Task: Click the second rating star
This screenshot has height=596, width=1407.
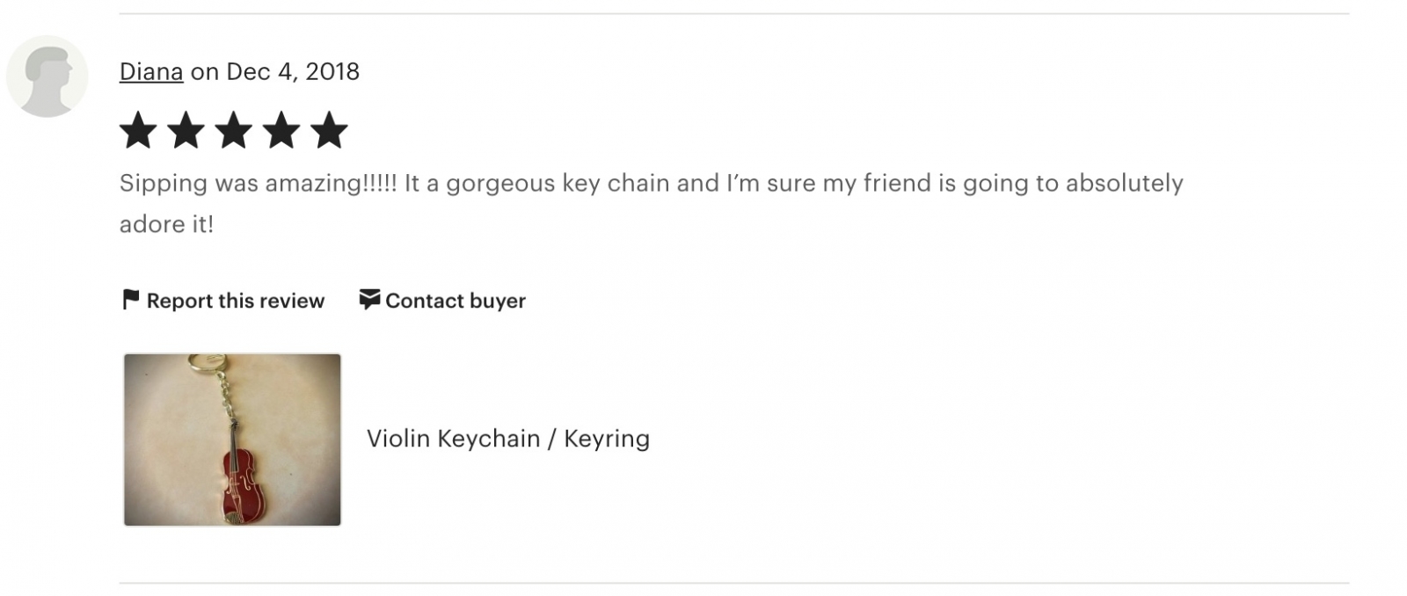Action: coord(186,130)
